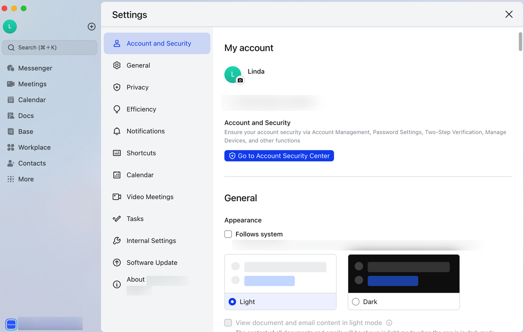Open Docs from the sidebar
Viewport: 524px width, 332px height.
click(x=25, y=116)
